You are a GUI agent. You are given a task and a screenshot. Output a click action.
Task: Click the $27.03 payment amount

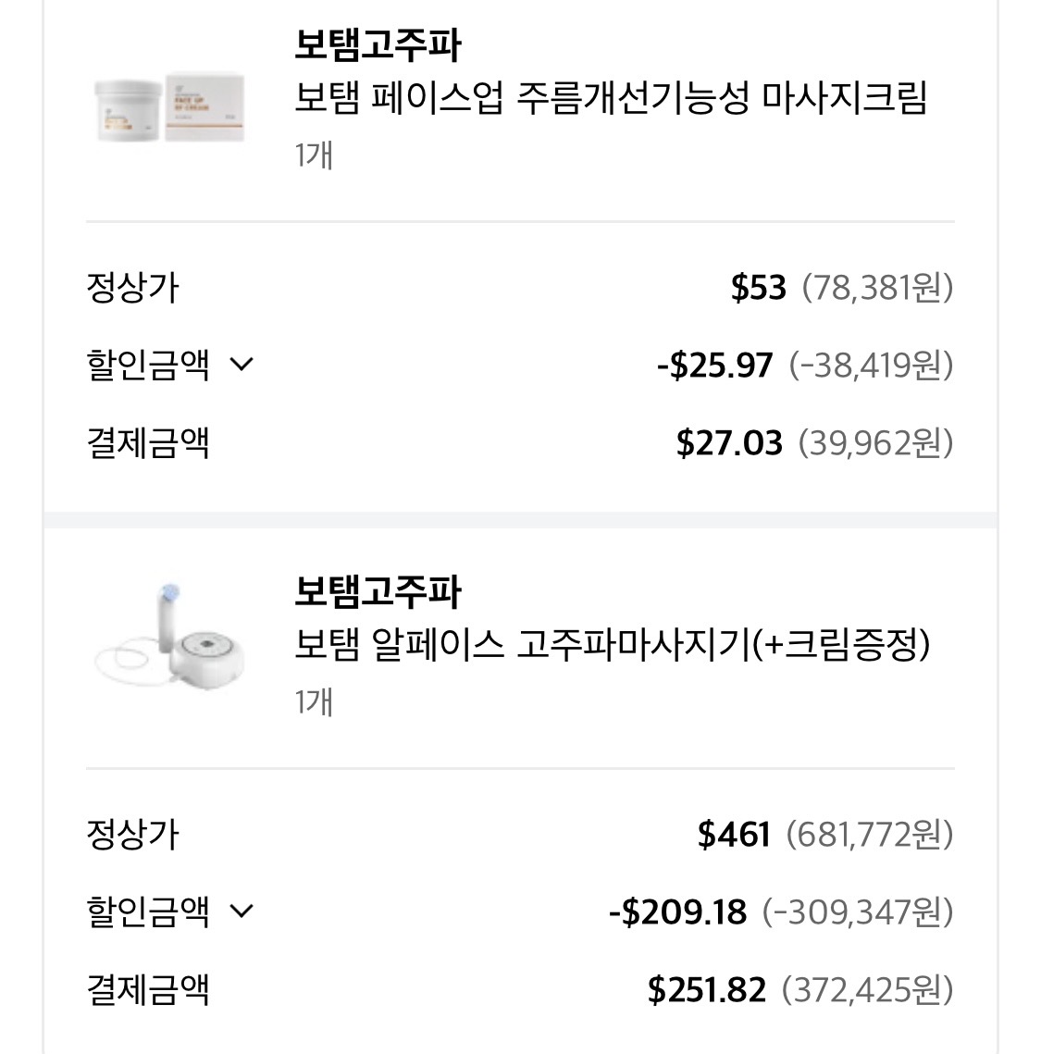[x=729, y=443]
